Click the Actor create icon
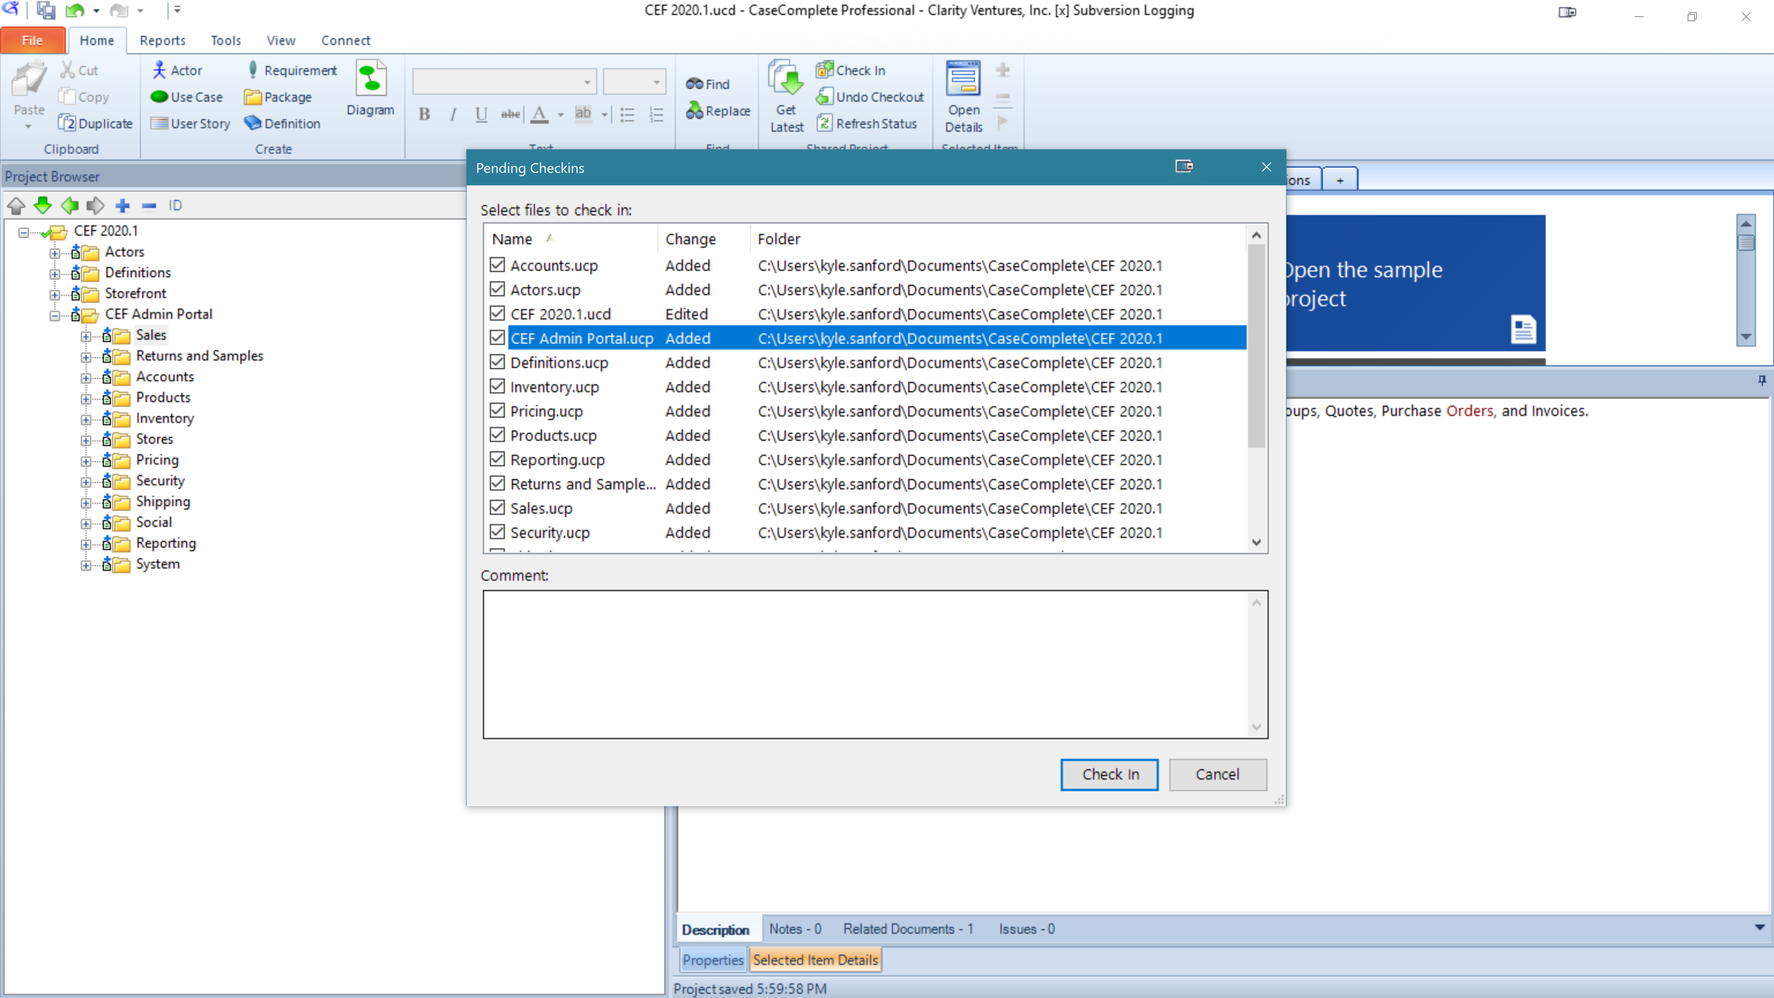 (x=159, y=70)
